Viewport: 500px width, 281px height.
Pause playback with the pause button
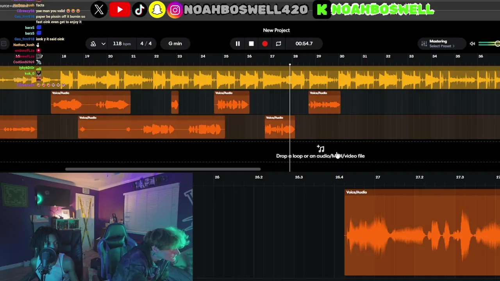pyautogui.click(x=237, y=44)
